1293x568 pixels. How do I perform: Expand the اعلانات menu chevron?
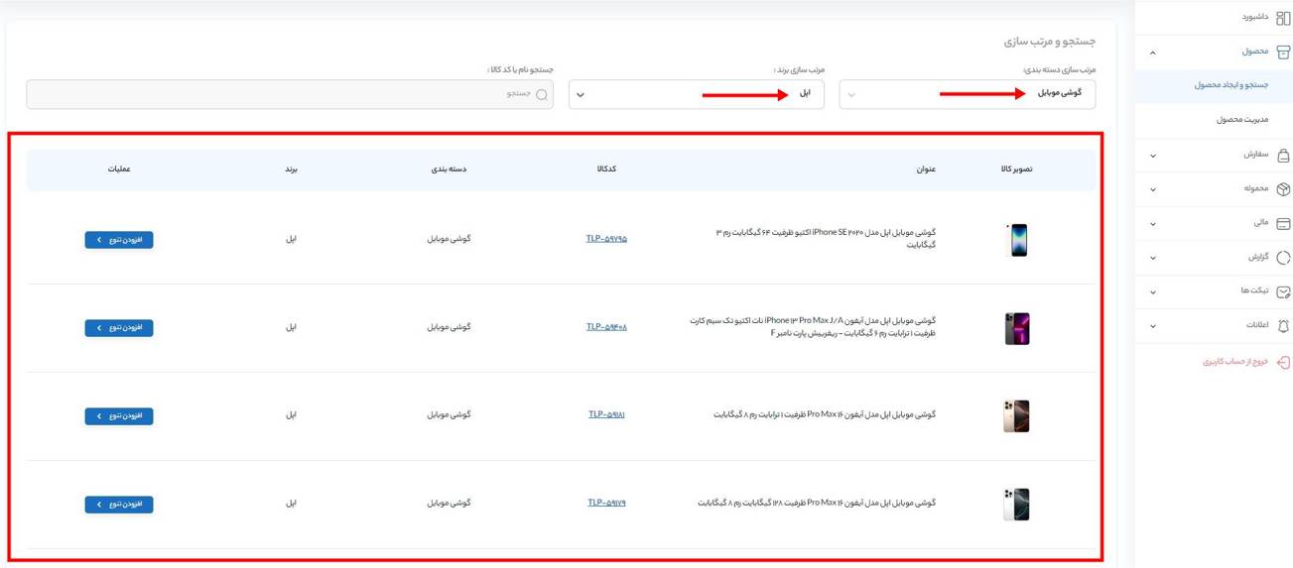[1152, 326]
